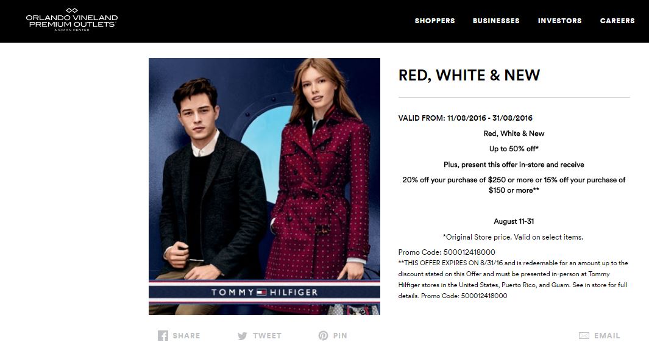
Task: Click the Valid From date line
Action: click(465, 118)
